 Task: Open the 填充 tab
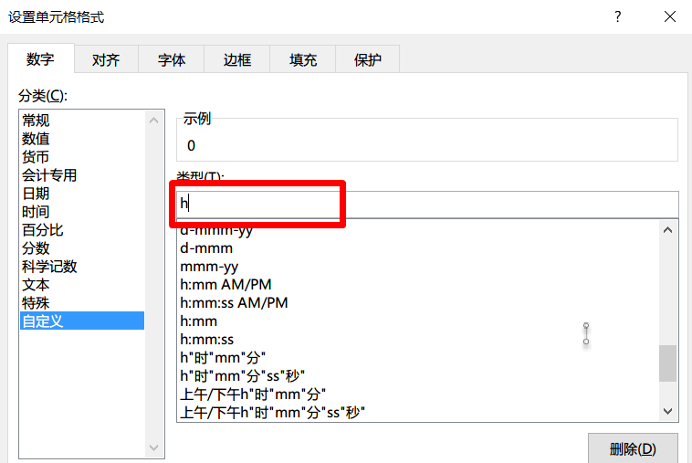pyautogui.click(x=303, y=59)
